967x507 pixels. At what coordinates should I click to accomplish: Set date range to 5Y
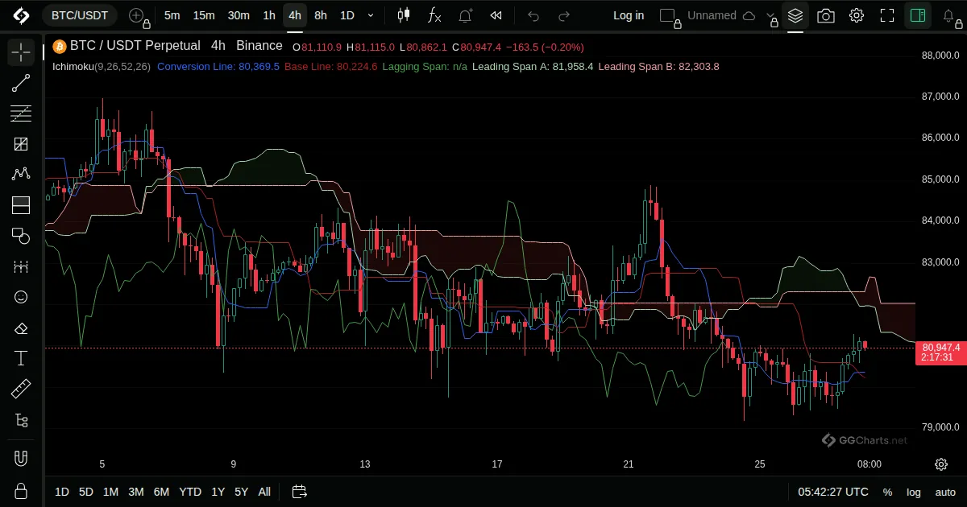pos(241,492)
